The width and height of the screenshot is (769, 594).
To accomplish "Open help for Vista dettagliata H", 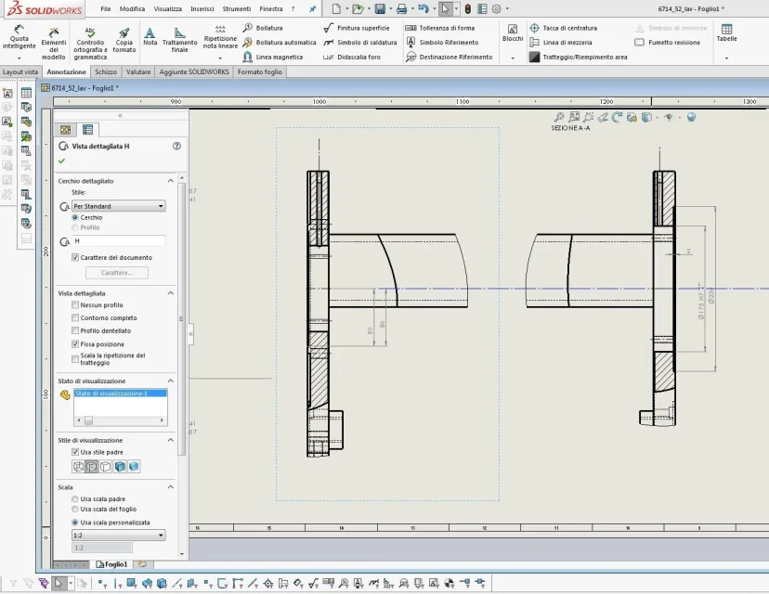I will 177,146.
